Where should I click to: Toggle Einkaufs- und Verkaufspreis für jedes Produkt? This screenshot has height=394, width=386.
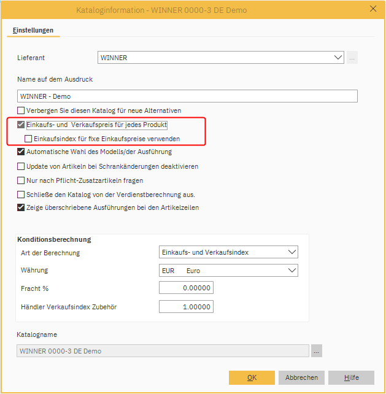coord(21,125)
